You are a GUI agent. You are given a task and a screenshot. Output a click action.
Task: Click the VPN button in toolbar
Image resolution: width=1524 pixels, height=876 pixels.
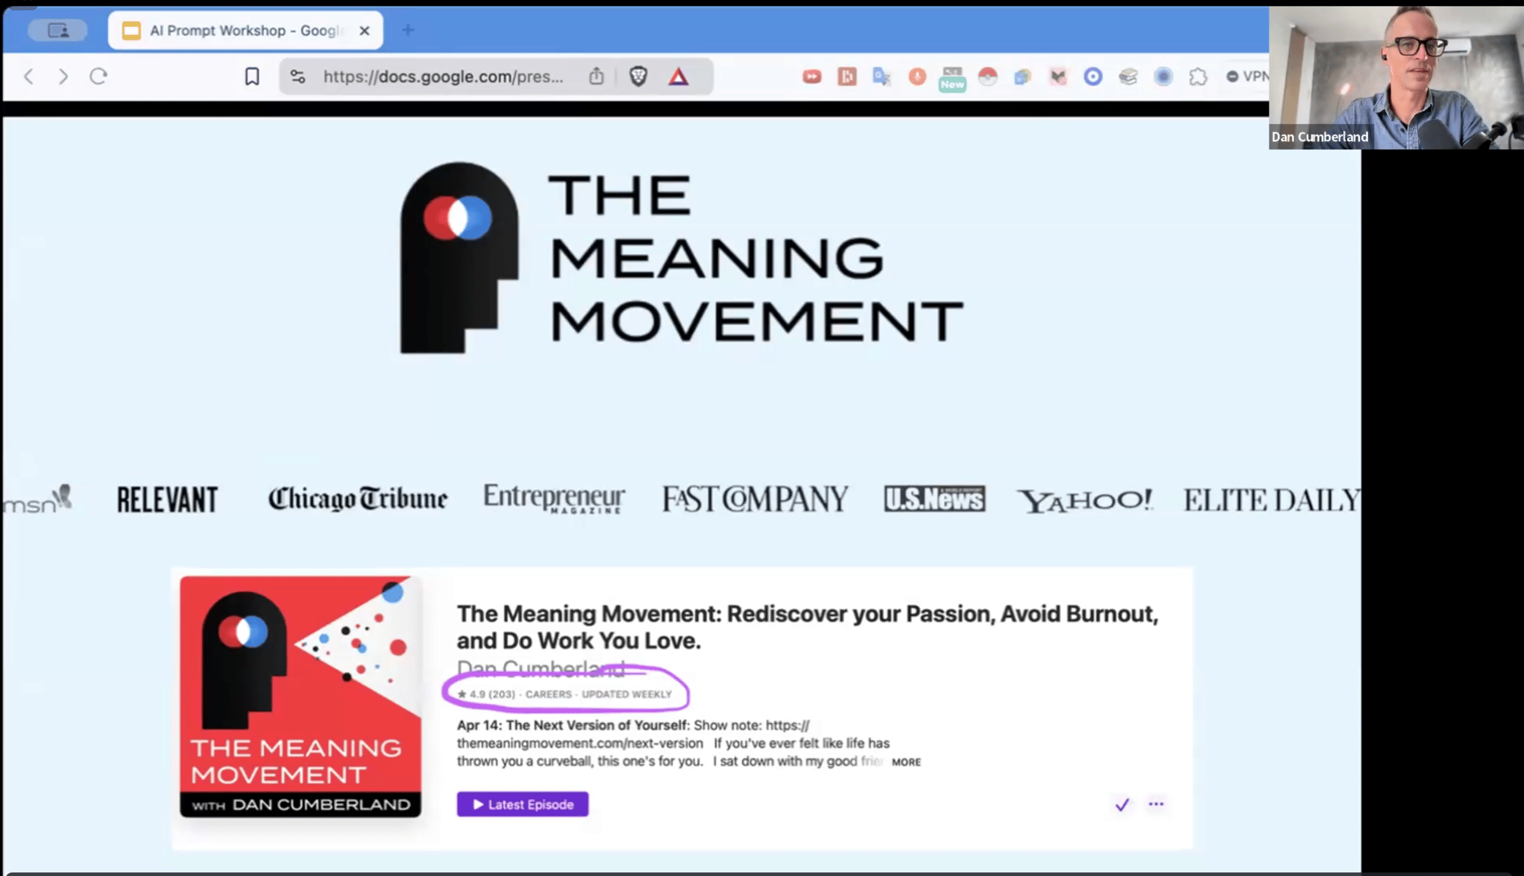pyautogui.click(x=1247, y=77)
